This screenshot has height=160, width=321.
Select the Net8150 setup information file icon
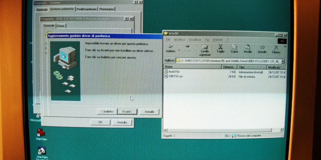[166, 72]
